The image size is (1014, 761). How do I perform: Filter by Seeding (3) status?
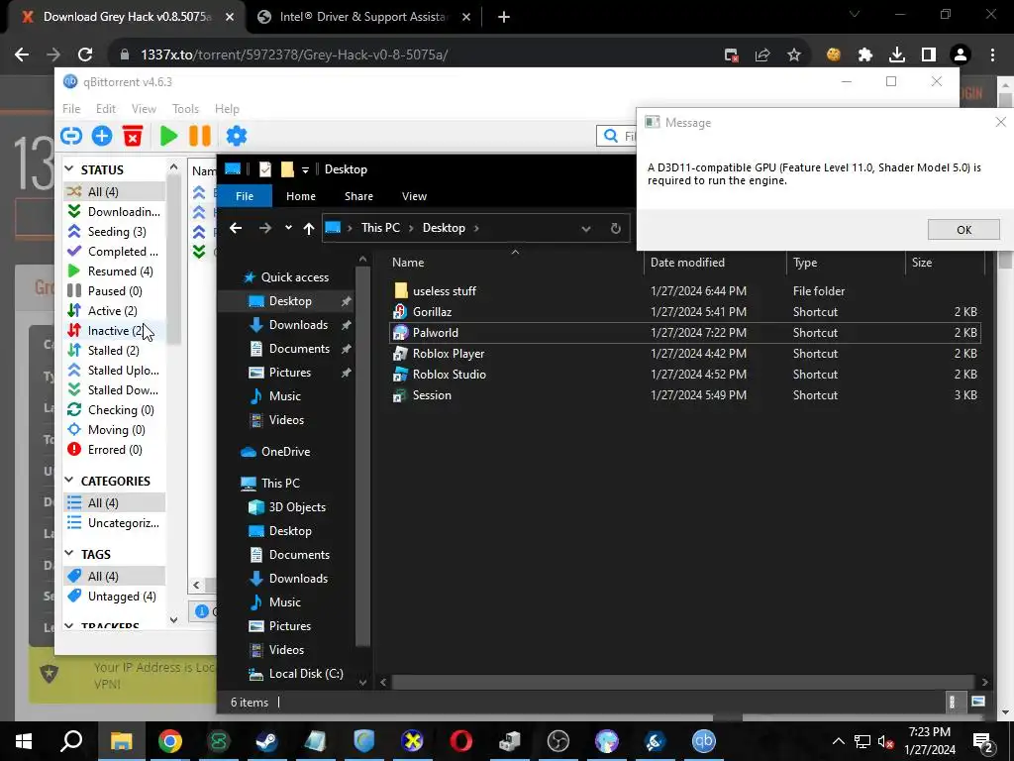(x=115, y=231)
